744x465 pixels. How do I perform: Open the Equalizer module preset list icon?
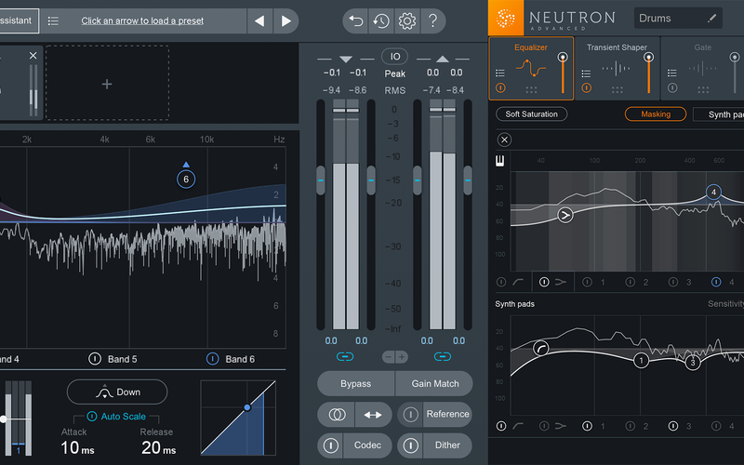(x=500, y=73)
